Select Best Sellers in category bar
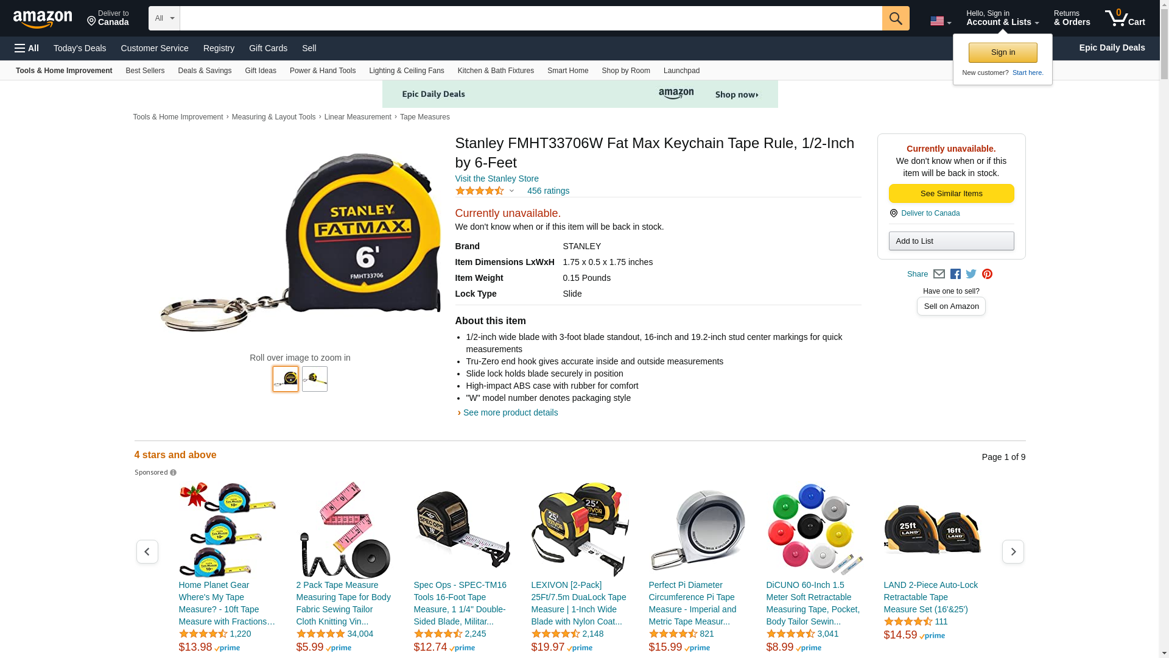Image resolution: width=1169 pixels, height=658 pixels. point(145,71)
